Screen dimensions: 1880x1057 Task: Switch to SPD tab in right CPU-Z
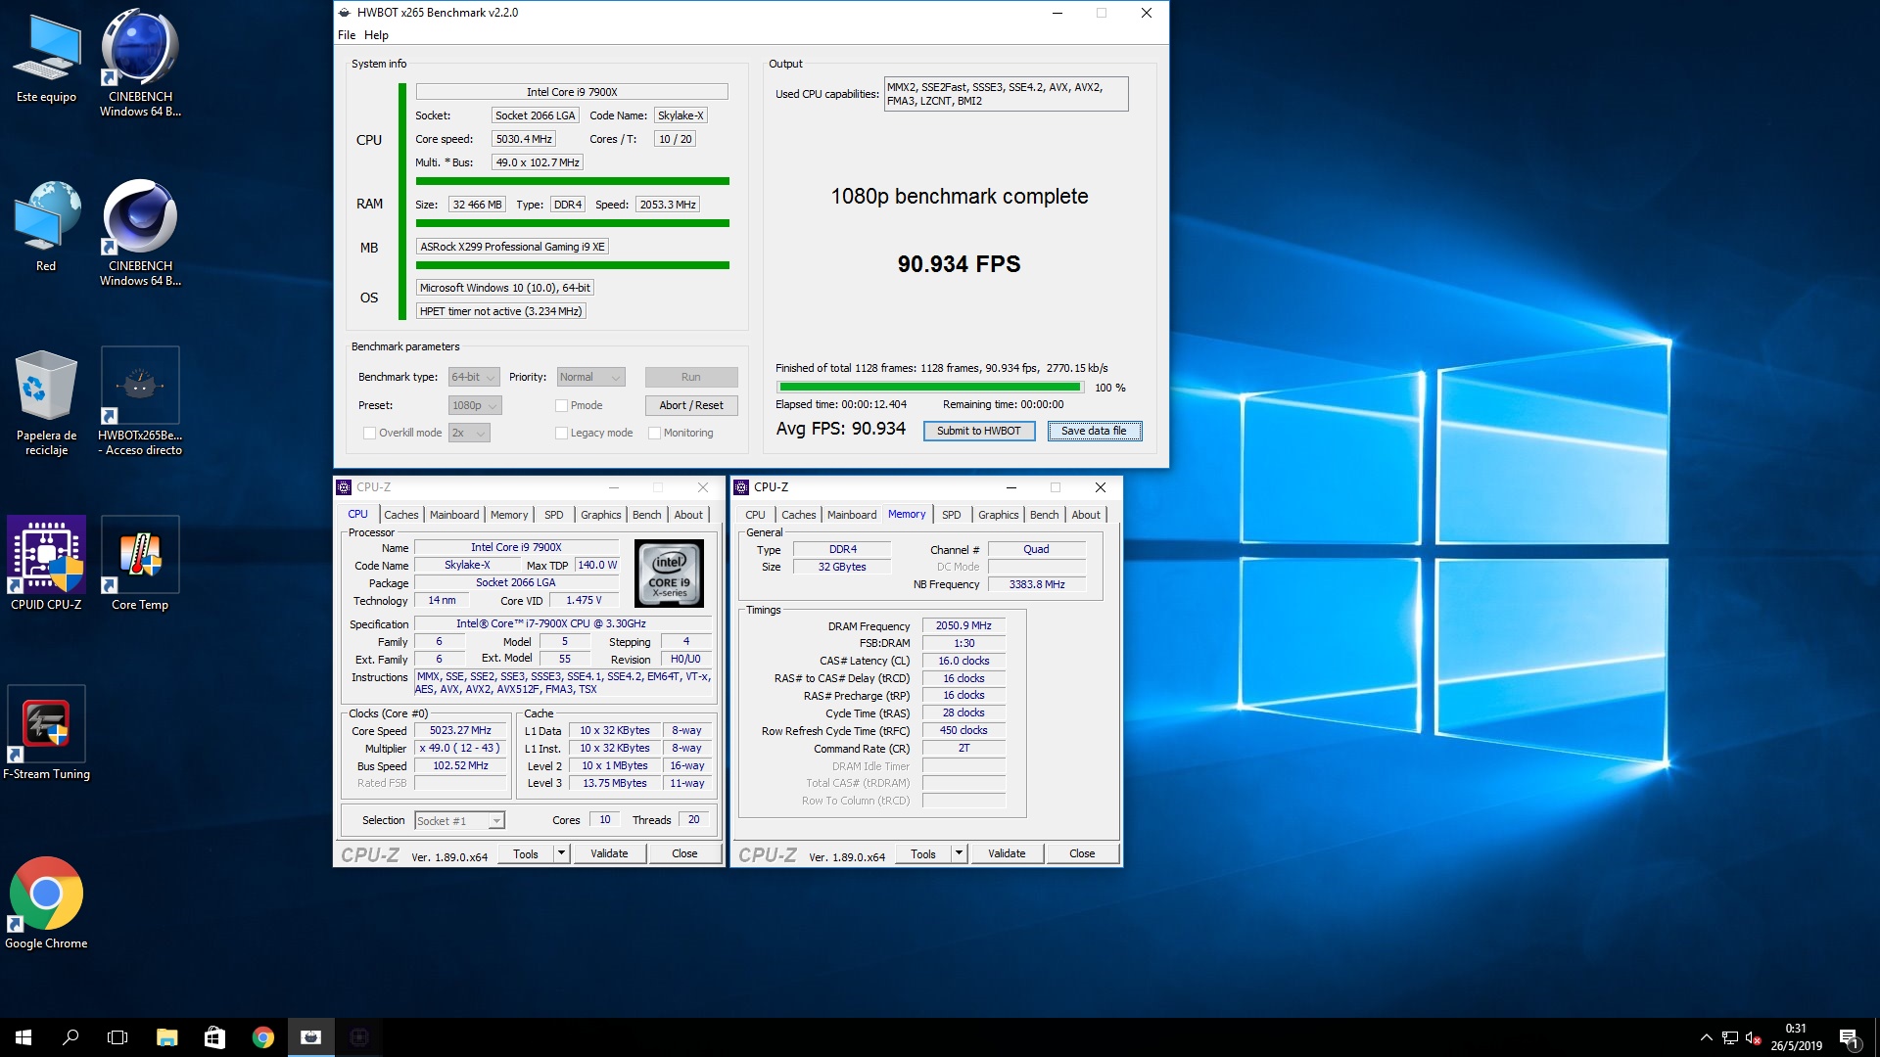951,515
